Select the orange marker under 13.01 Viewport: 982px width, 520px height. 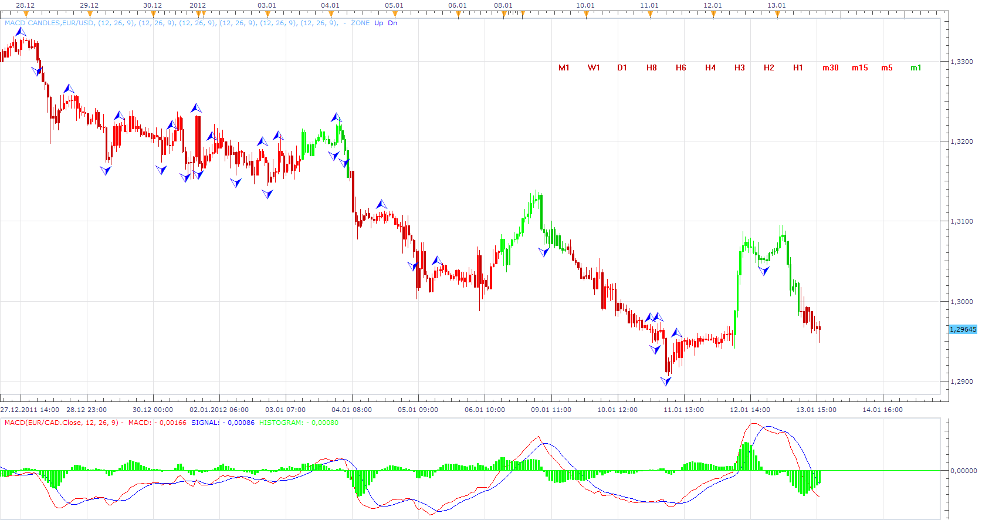pos(777,14)
